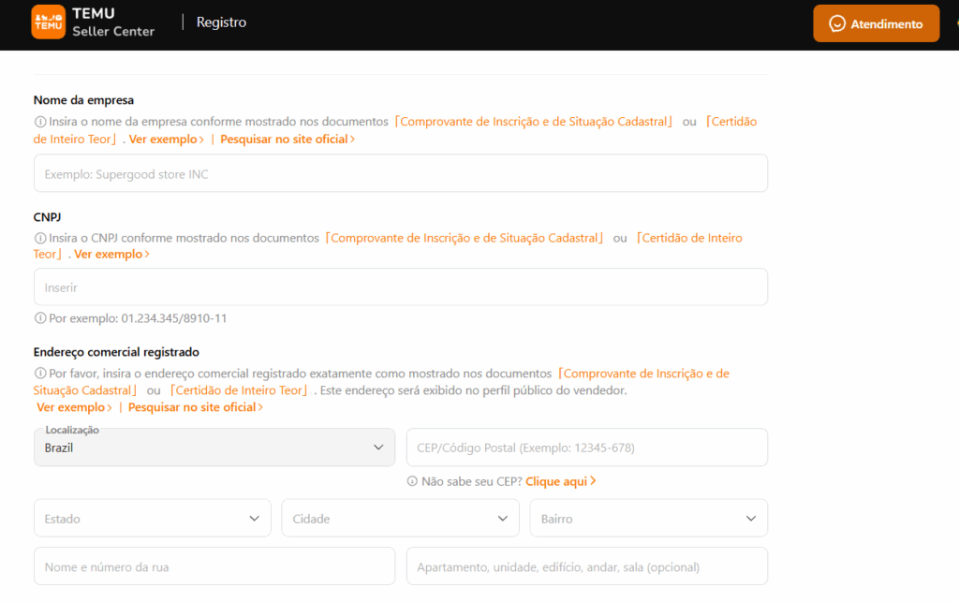Viewport: 959px width, 602px height.
Task: Click Ver exemplo under Endereço comercial
Action: coord(74,407)
